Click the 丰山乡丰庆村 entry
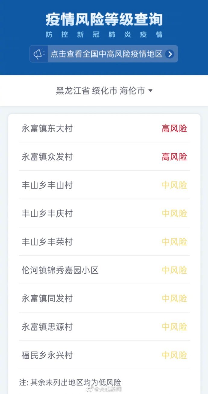The image size is (208, 394). point(47,214)
